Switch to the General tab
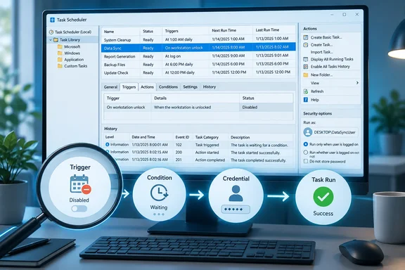405x270 pixels. pos(110,87)
